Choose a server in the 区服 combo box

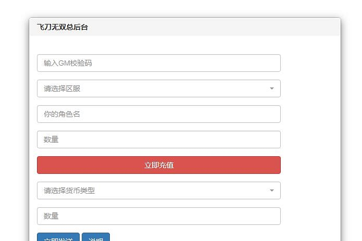coord(158,88)
